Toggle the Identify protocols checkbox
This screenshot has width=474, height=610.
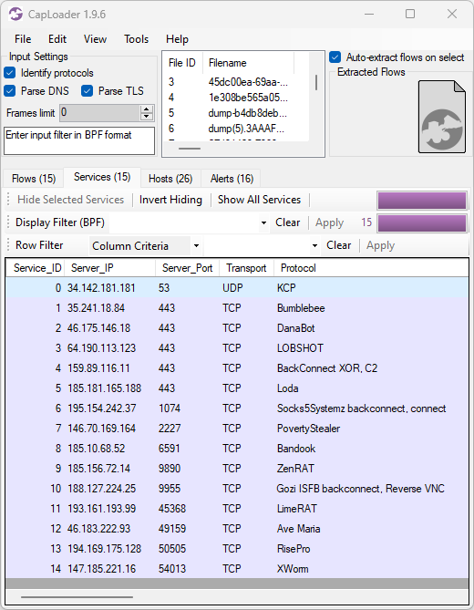click(x=10, y=73)
